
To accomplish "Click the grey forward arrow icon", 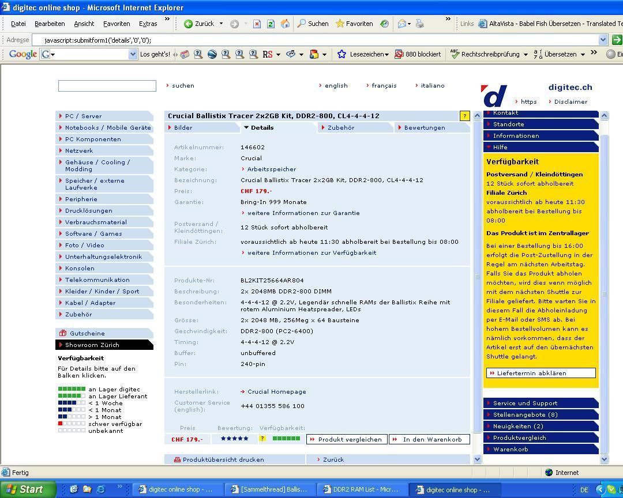I will tap(234, 24).
